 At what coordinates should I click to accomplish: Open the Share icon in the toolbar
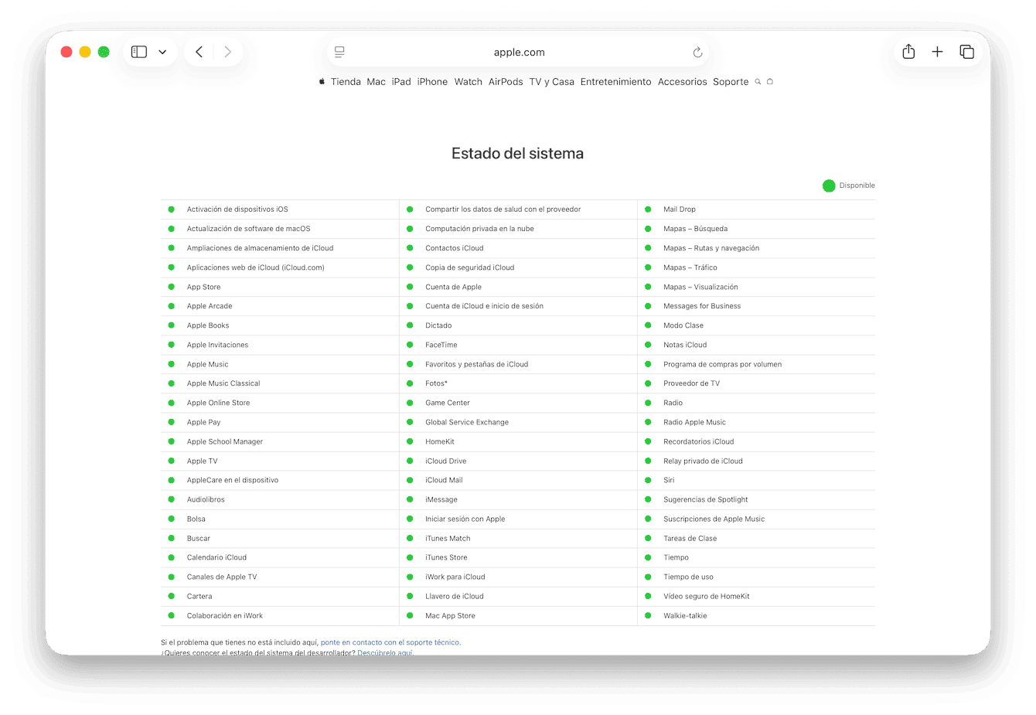(908, 52)
